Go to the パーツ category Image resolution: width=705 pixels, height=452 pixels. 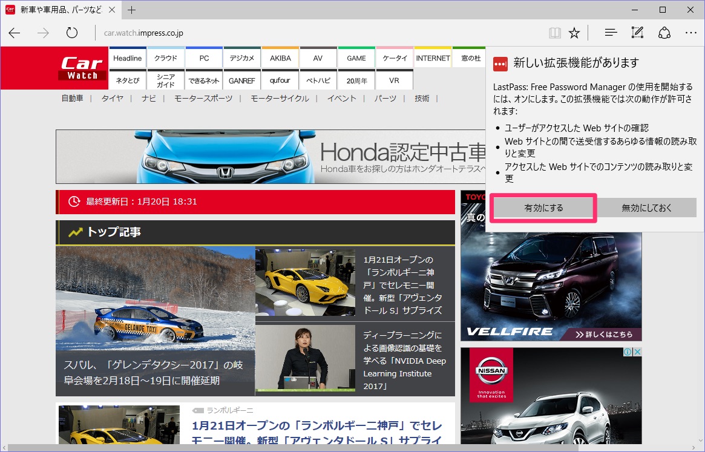(385, 98)
